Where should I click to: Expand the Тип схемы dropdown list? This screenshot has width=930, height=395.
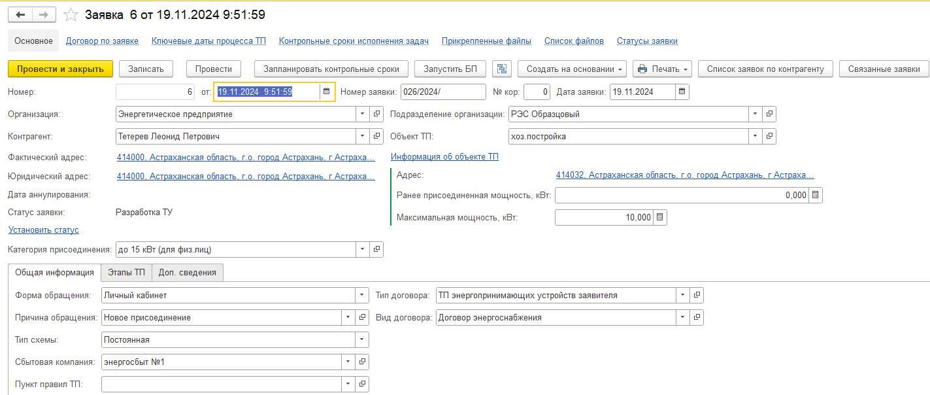[x=361, y=340]
